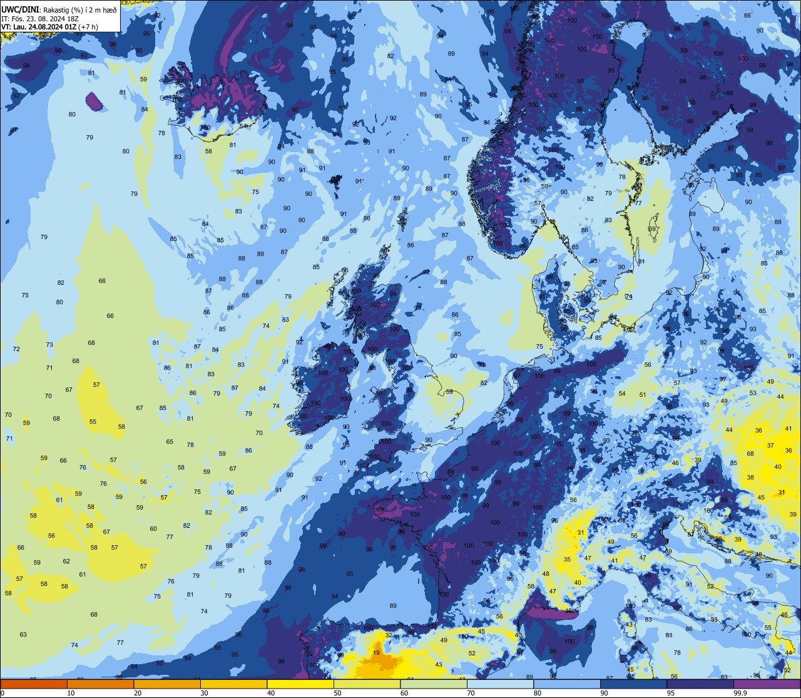The width and height of the screenshot is (801, 698).
Task: Click the 'UWC/DINI' model name in header
Action: (x=20, y=10)
